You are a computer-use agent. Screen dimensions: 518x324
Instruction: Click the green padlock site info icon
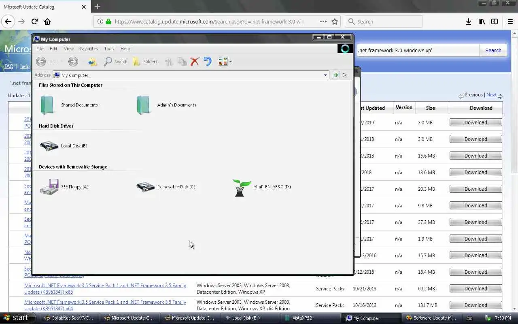pyautogui.click(x=108, y=21)
